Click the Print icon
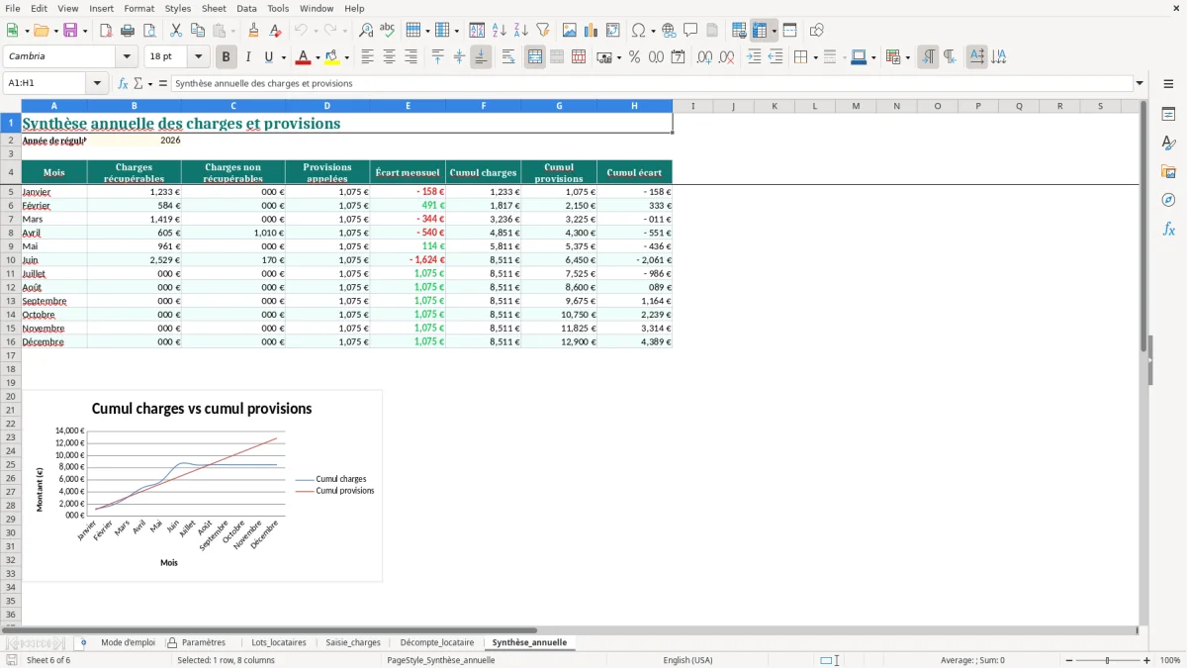 pyautogui.click(x=128, y=31)
